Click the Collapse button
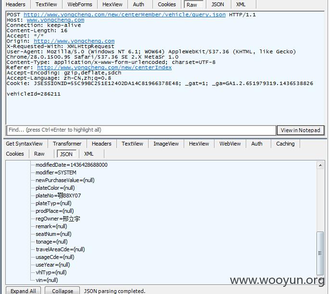The image size is (329, 294). pos(63,291)
